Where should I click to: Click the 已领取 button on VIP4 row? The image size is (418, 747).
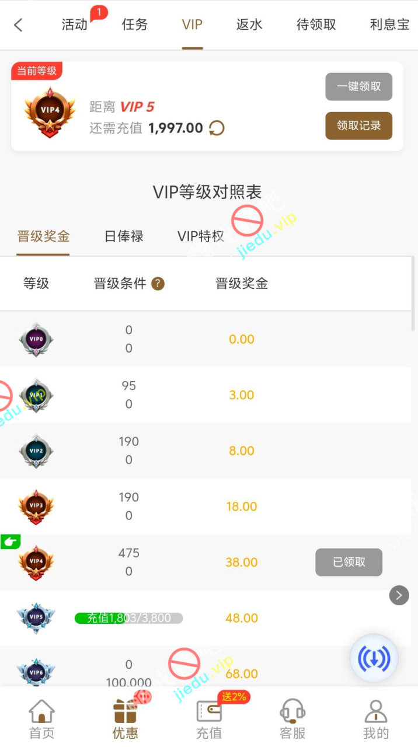click(349, 562)
